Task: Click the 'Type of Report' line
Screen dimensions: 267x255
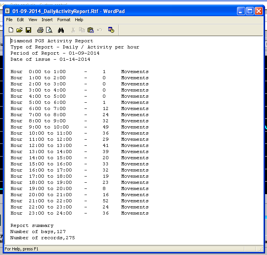Action: pos(75,47)
